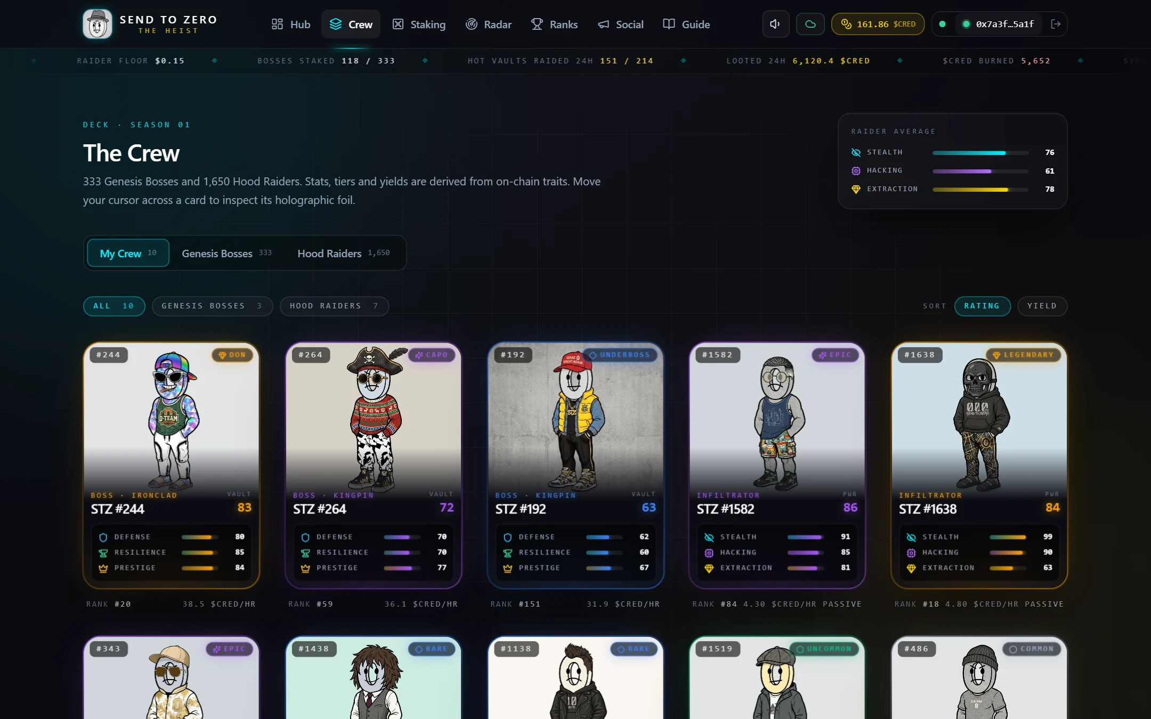Open the 161.86 $CRED balance

[x=878, y=24]
